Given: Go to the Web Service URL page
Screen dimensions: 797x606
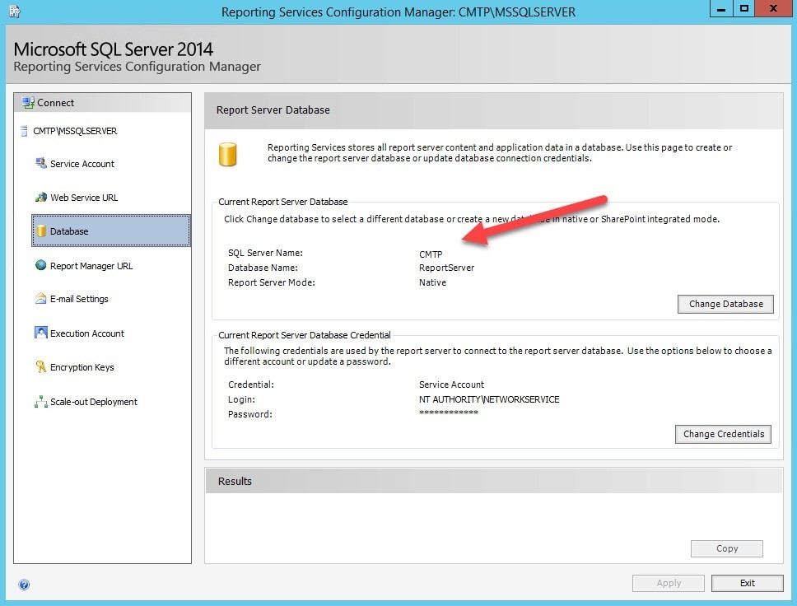Looking at the screenshot, I should pos(84,198).
